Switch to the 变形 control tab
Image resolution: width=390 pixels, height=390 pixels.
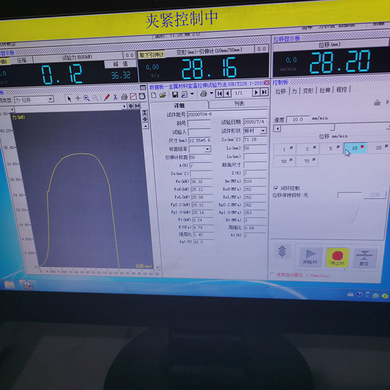[x=308, y=90]
